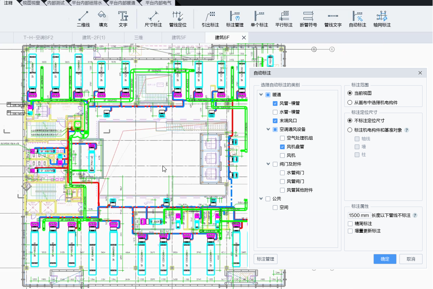Viewport: 433px width, 289px height.
Task: Switch to the 建筑5F view tab
Action: (x=179, y=38)
